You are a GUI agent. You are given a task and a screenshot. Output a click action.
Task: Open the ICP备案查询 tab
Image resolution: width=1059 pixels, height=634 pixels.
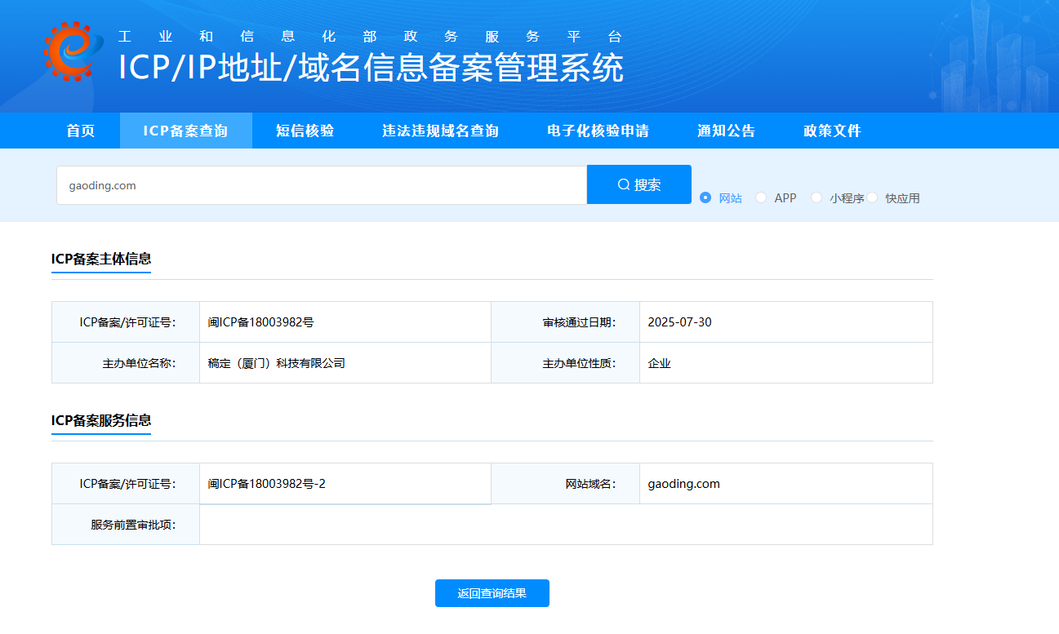coord(185,131)
